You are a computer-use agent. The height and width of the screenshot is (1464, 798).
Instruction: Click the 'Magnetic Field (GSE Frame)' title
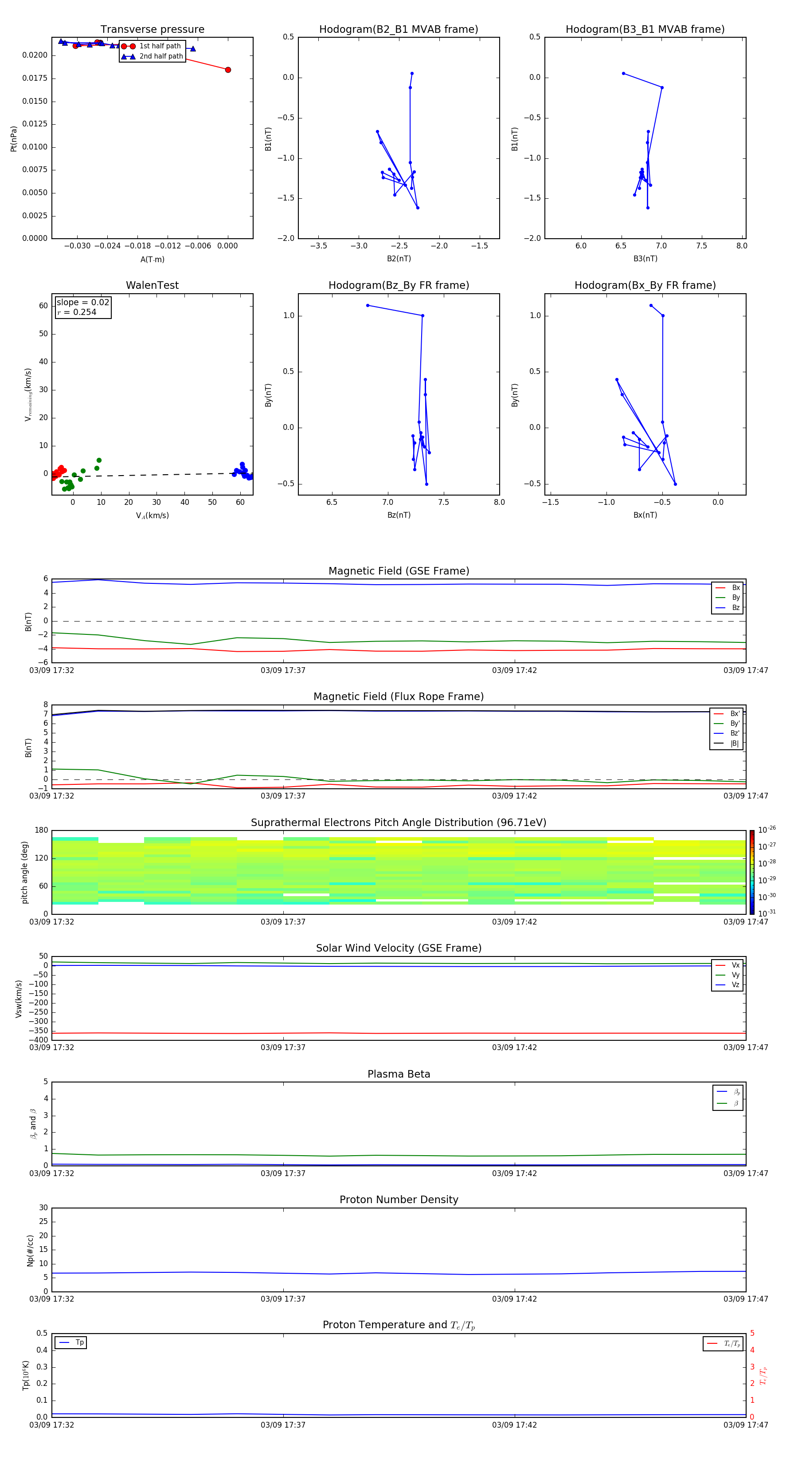(x=399, y=571)
